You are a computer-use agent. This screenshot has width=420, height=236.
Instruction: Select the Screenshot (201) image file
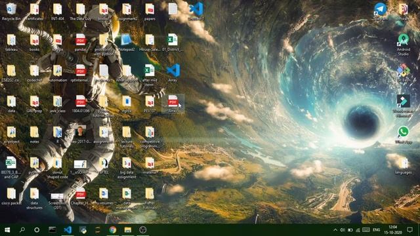(57, 201)
